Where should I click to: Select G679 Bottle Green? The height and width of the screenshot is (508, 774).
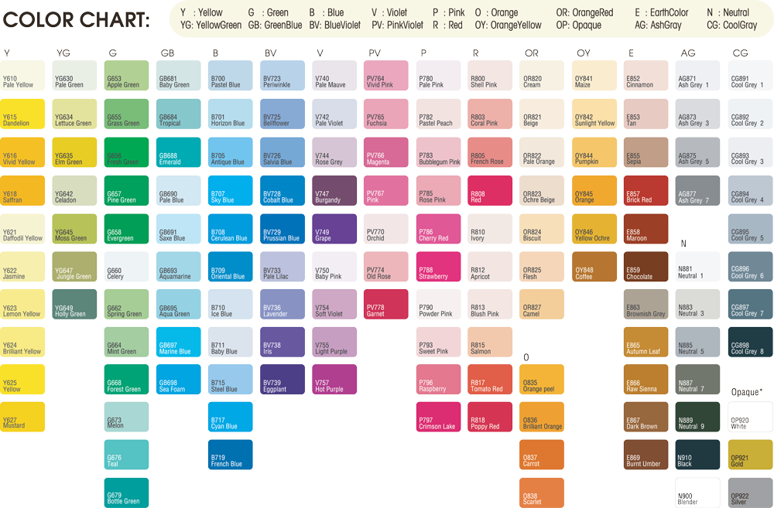click(x=126, y=492)
